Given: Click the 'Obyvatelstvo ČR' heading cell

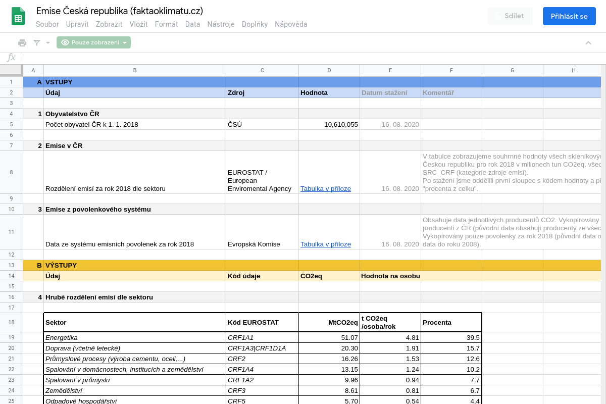Looking at the screenshot, I should (135, 114).
